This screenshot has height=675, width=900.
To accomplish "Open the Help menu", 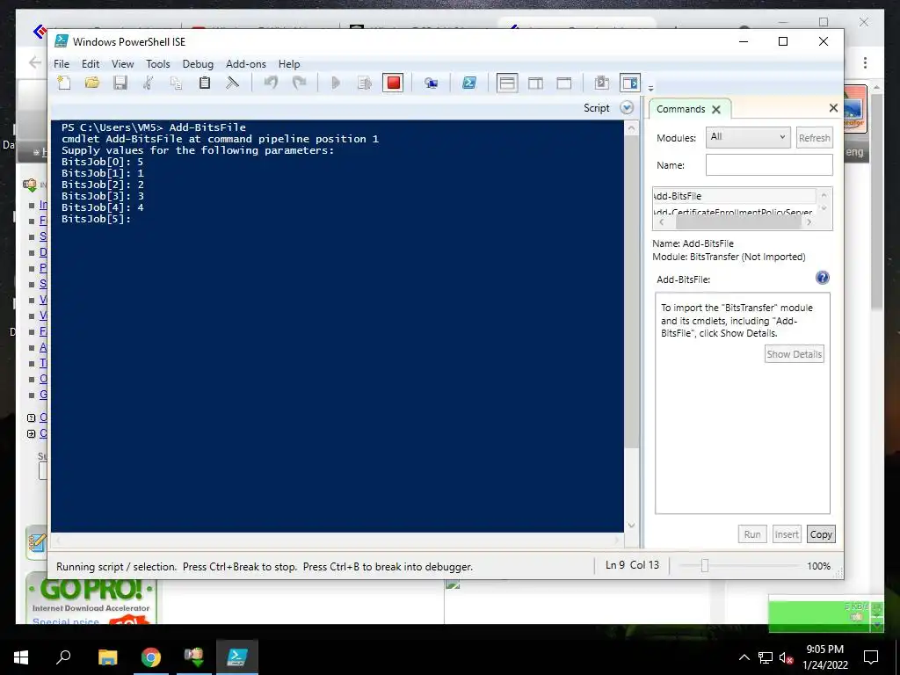I will coord(288,64).
